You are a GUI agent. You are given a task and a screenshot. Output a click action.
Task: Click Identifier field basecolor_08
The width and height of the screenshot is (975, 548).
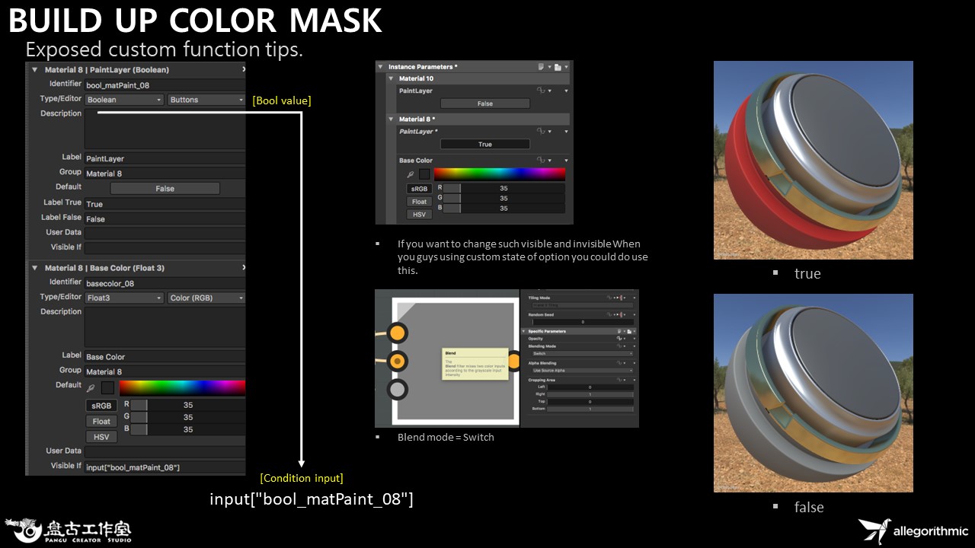[x=165, y=283]
